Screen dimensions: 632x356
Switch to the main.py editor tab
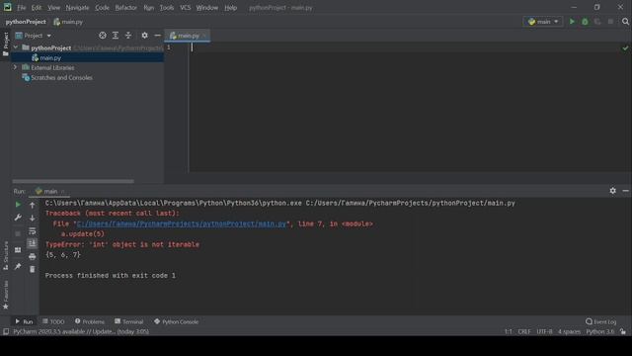tap(189, 36)
